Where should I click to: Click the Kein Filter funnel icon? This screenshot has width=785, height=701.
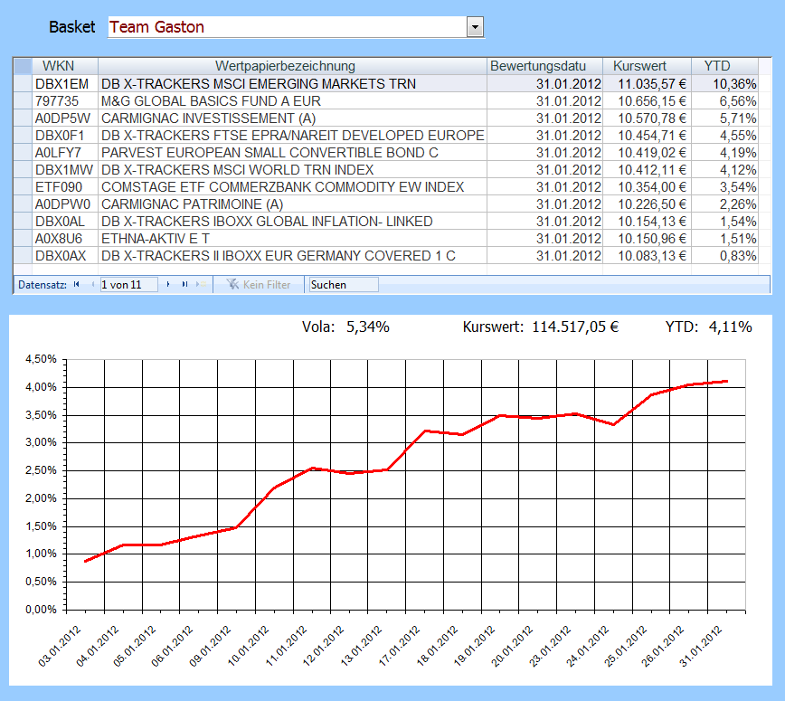click(x=233, y=284)
